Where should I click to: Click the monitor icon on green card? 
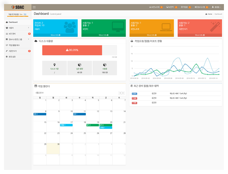pos(118,27)
